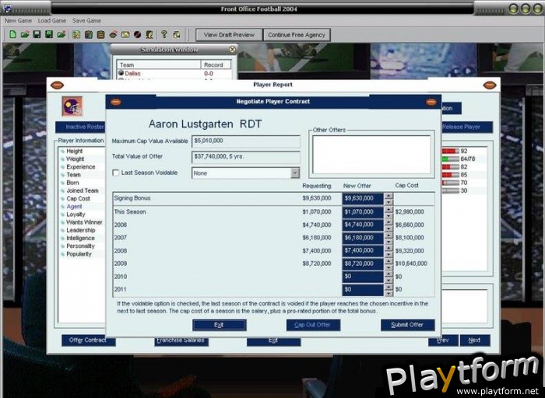The height and width of the screenshot is (398, 545).
Task: Select Agent in Player Information list
Action: tap(75, 207)
